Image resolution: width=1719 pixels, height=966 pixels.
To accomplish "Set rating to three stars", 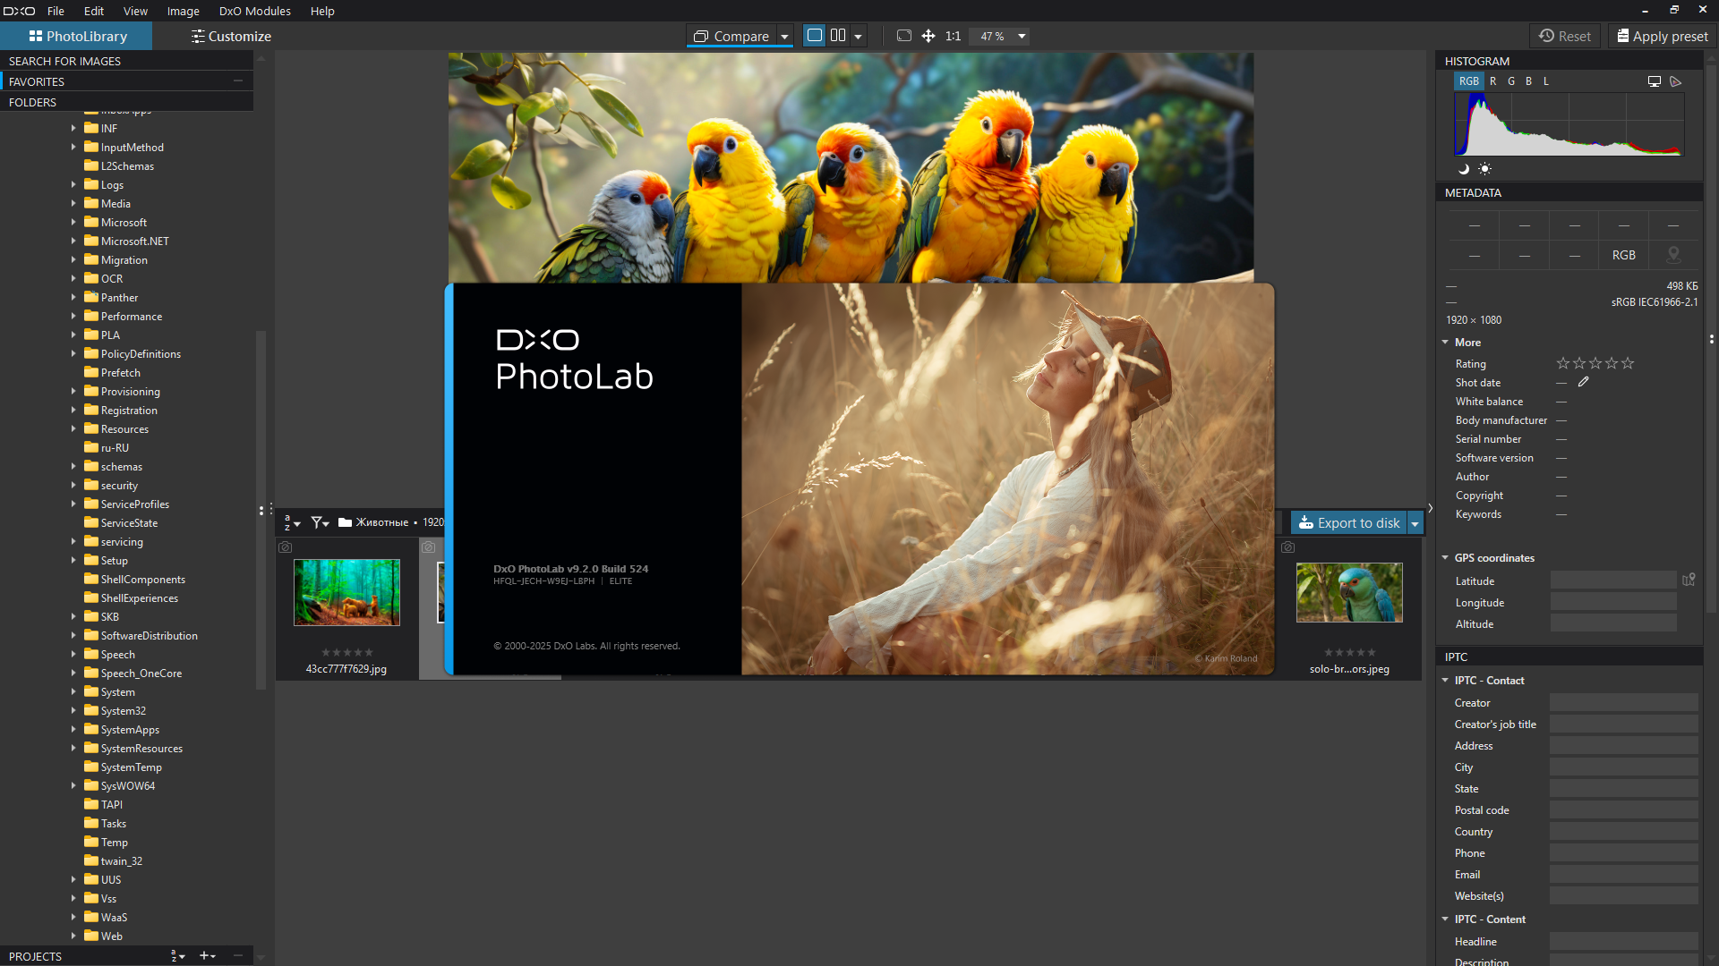I will (x=1595, y=363).
